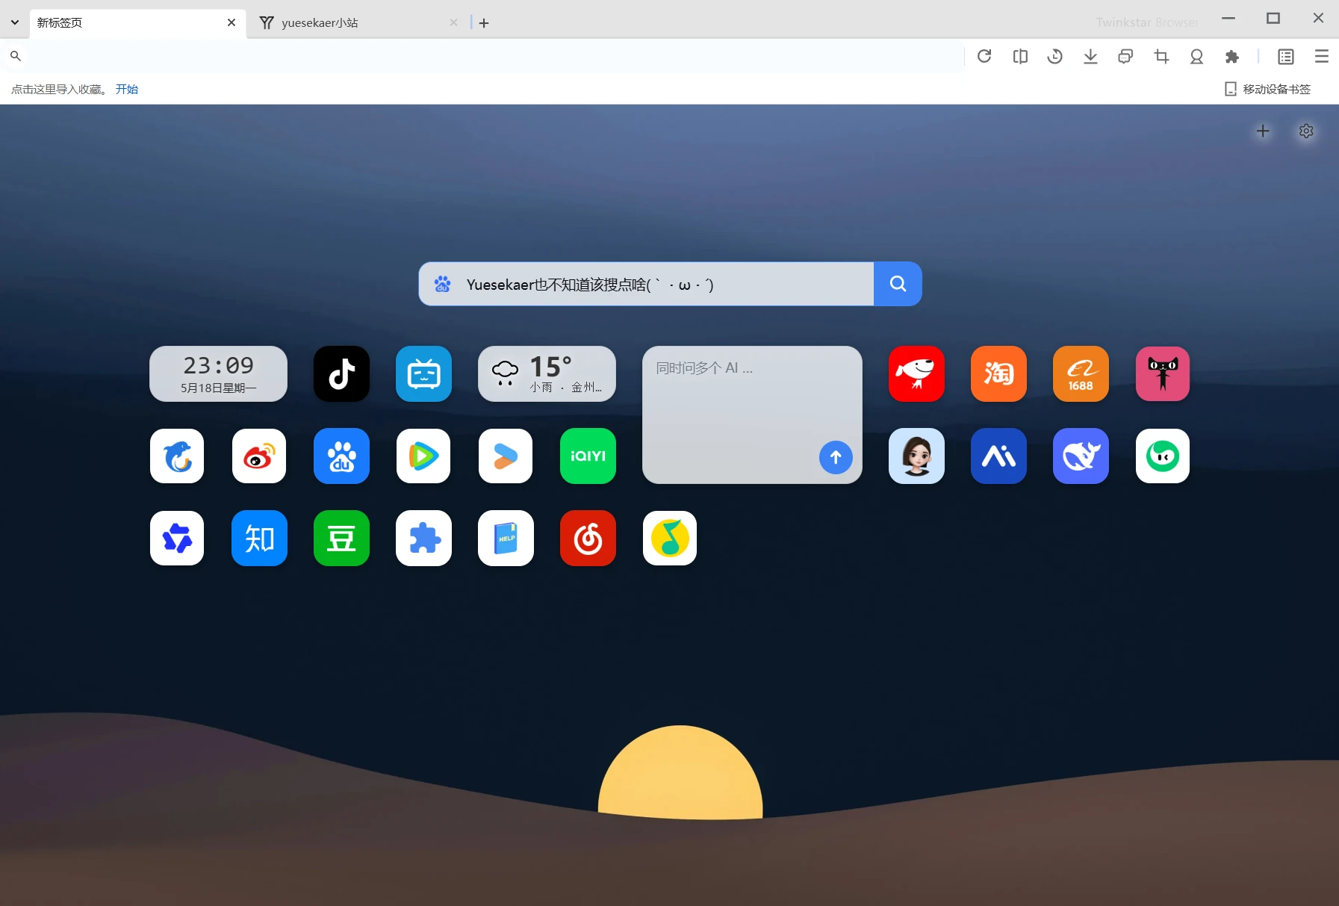The image size is (1339, 906).
Task: Open the TikTok/Douyin shortcut
Action: 341,373
